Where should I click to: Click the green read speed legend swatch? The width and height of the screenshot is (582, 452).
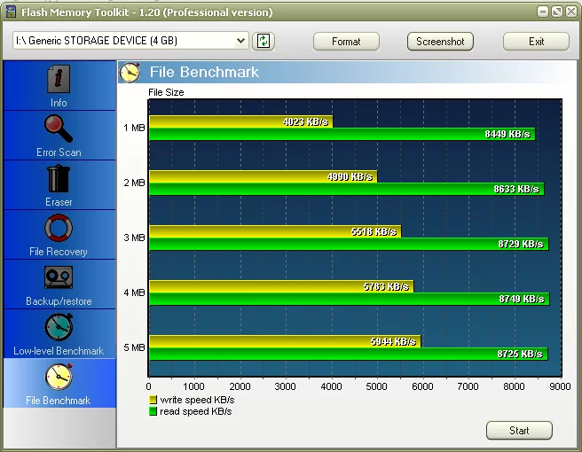153,411
